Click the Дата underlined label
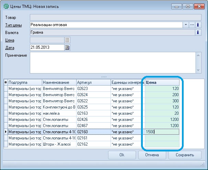This screenshot has width=208, height=170. point(10,48)
